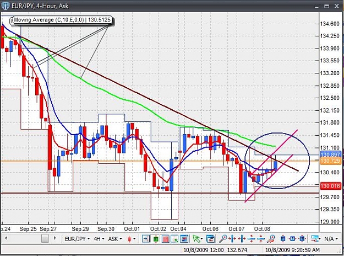Screen dimensions: 344x256
Task: Click the 10/8/2009 9:20:59 AM clock text
Action: [292, 250]
